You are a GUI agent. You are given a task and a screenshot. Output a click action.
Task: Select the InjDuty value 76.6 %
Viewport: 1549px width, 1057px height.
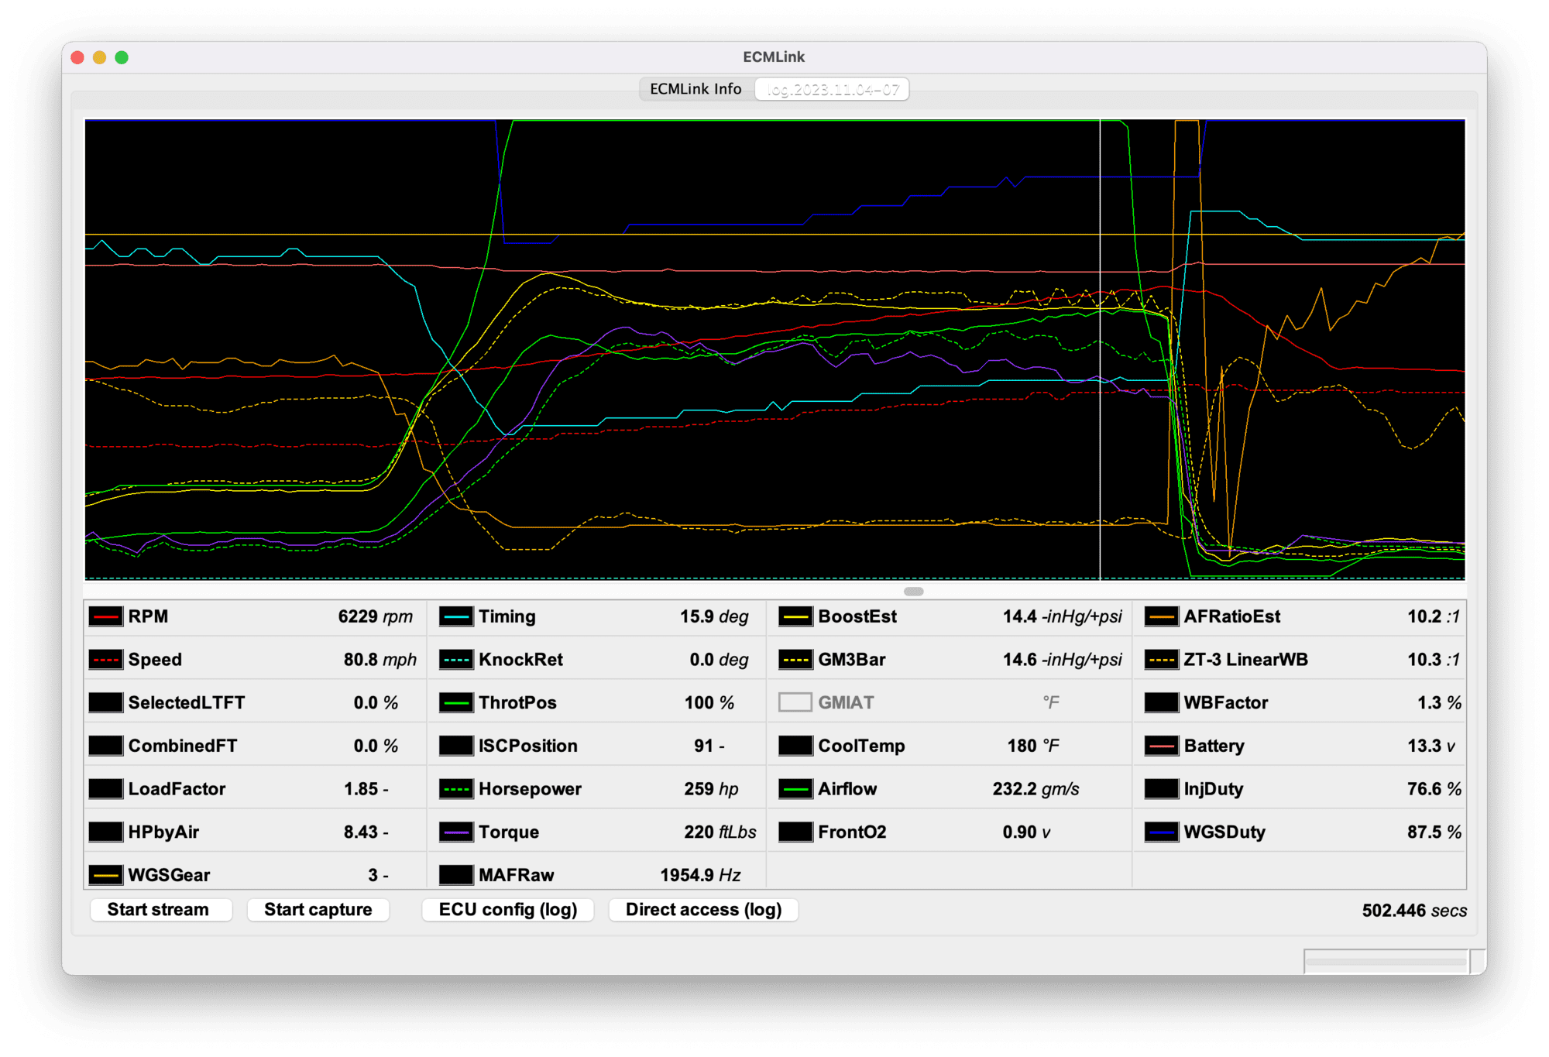1434,789
